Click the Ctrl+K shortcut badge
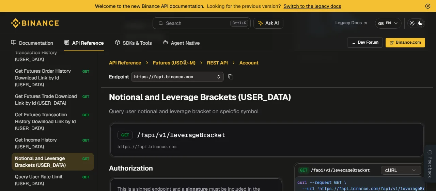436x191 pixels. [x=239, y=23]
